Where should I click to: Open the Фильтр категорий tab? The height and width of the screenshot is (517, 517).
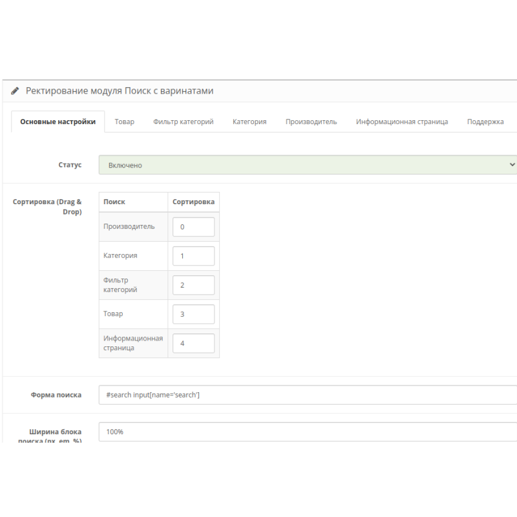click(x=183, y=121)
